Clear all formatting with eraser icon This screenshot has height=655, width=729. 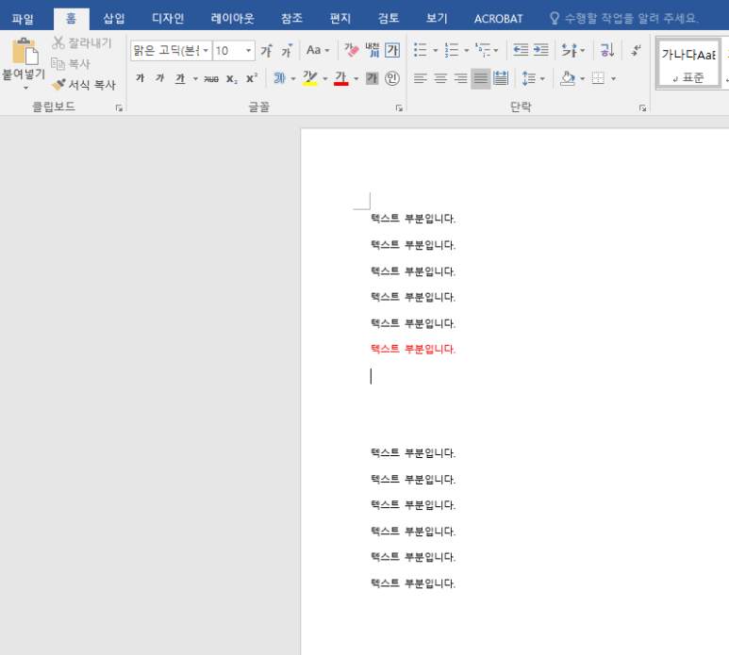coord(352,50)
